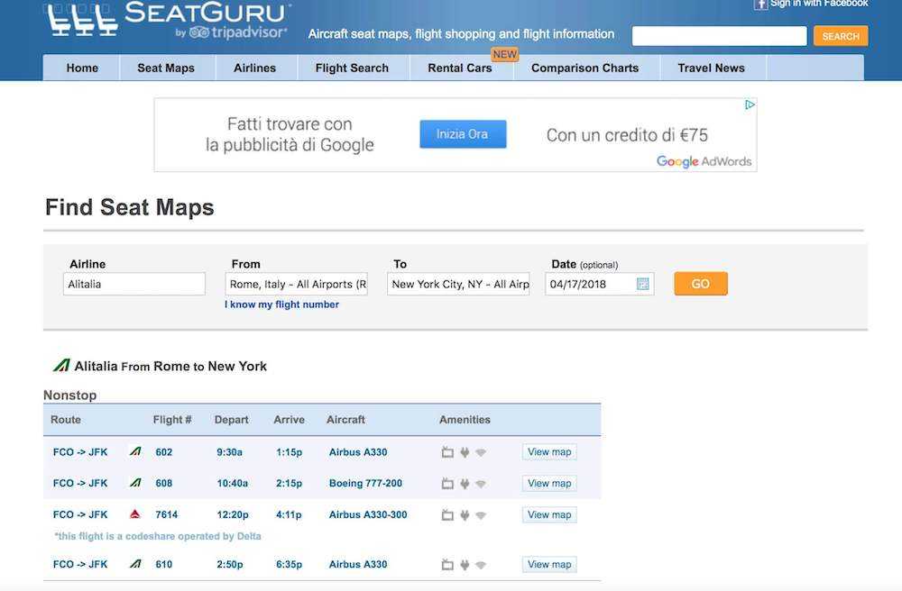
Task: Click the orange SEARCH button
Action: coord(840,36)
